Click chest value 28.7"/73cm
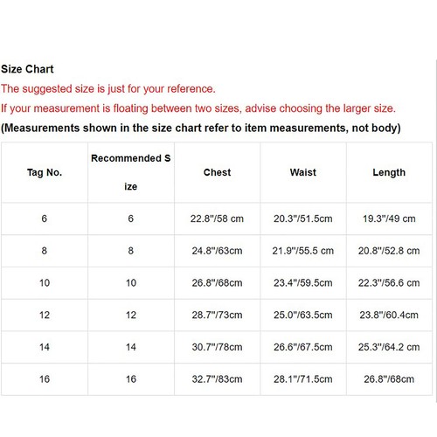The width and height of the screenshot is (437, 437). (217, 315)
